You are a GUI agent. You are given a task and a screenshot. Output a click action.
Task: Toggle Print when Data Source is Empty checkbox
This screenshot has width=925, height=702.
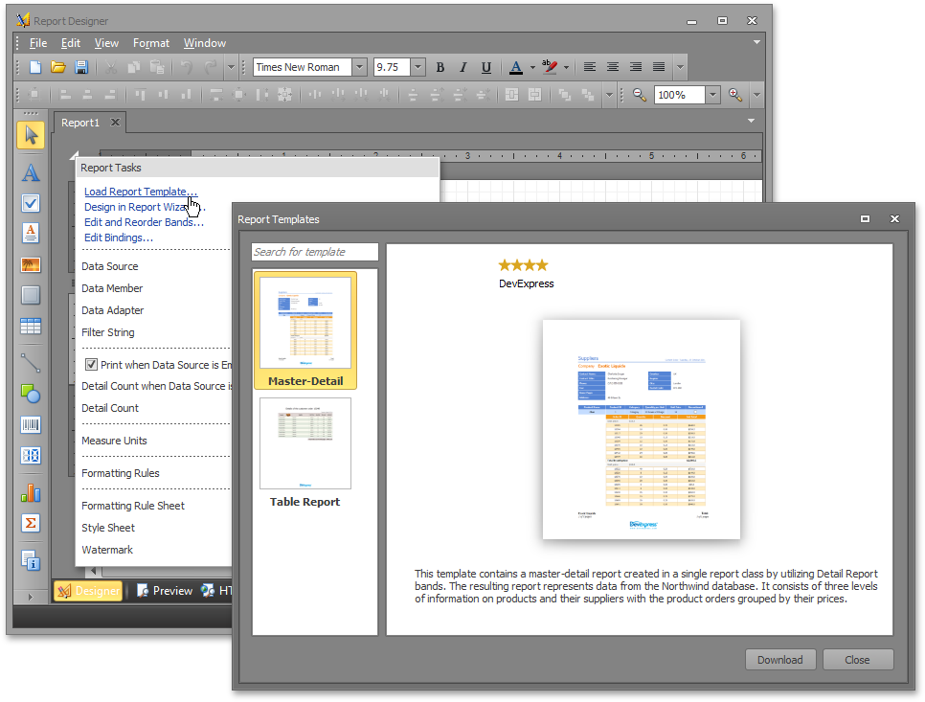[92, 365]
